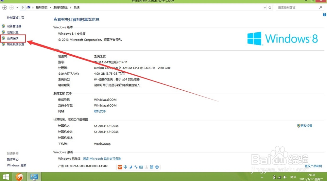Click the forward navigation arrow
The width and height of the screenshot is (327, 181).
(11, 8)
